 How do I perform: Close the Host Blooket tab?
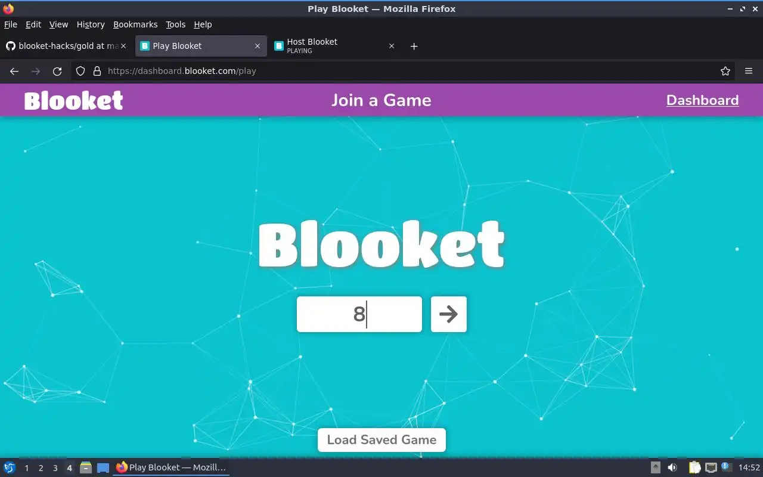point(392,46)
